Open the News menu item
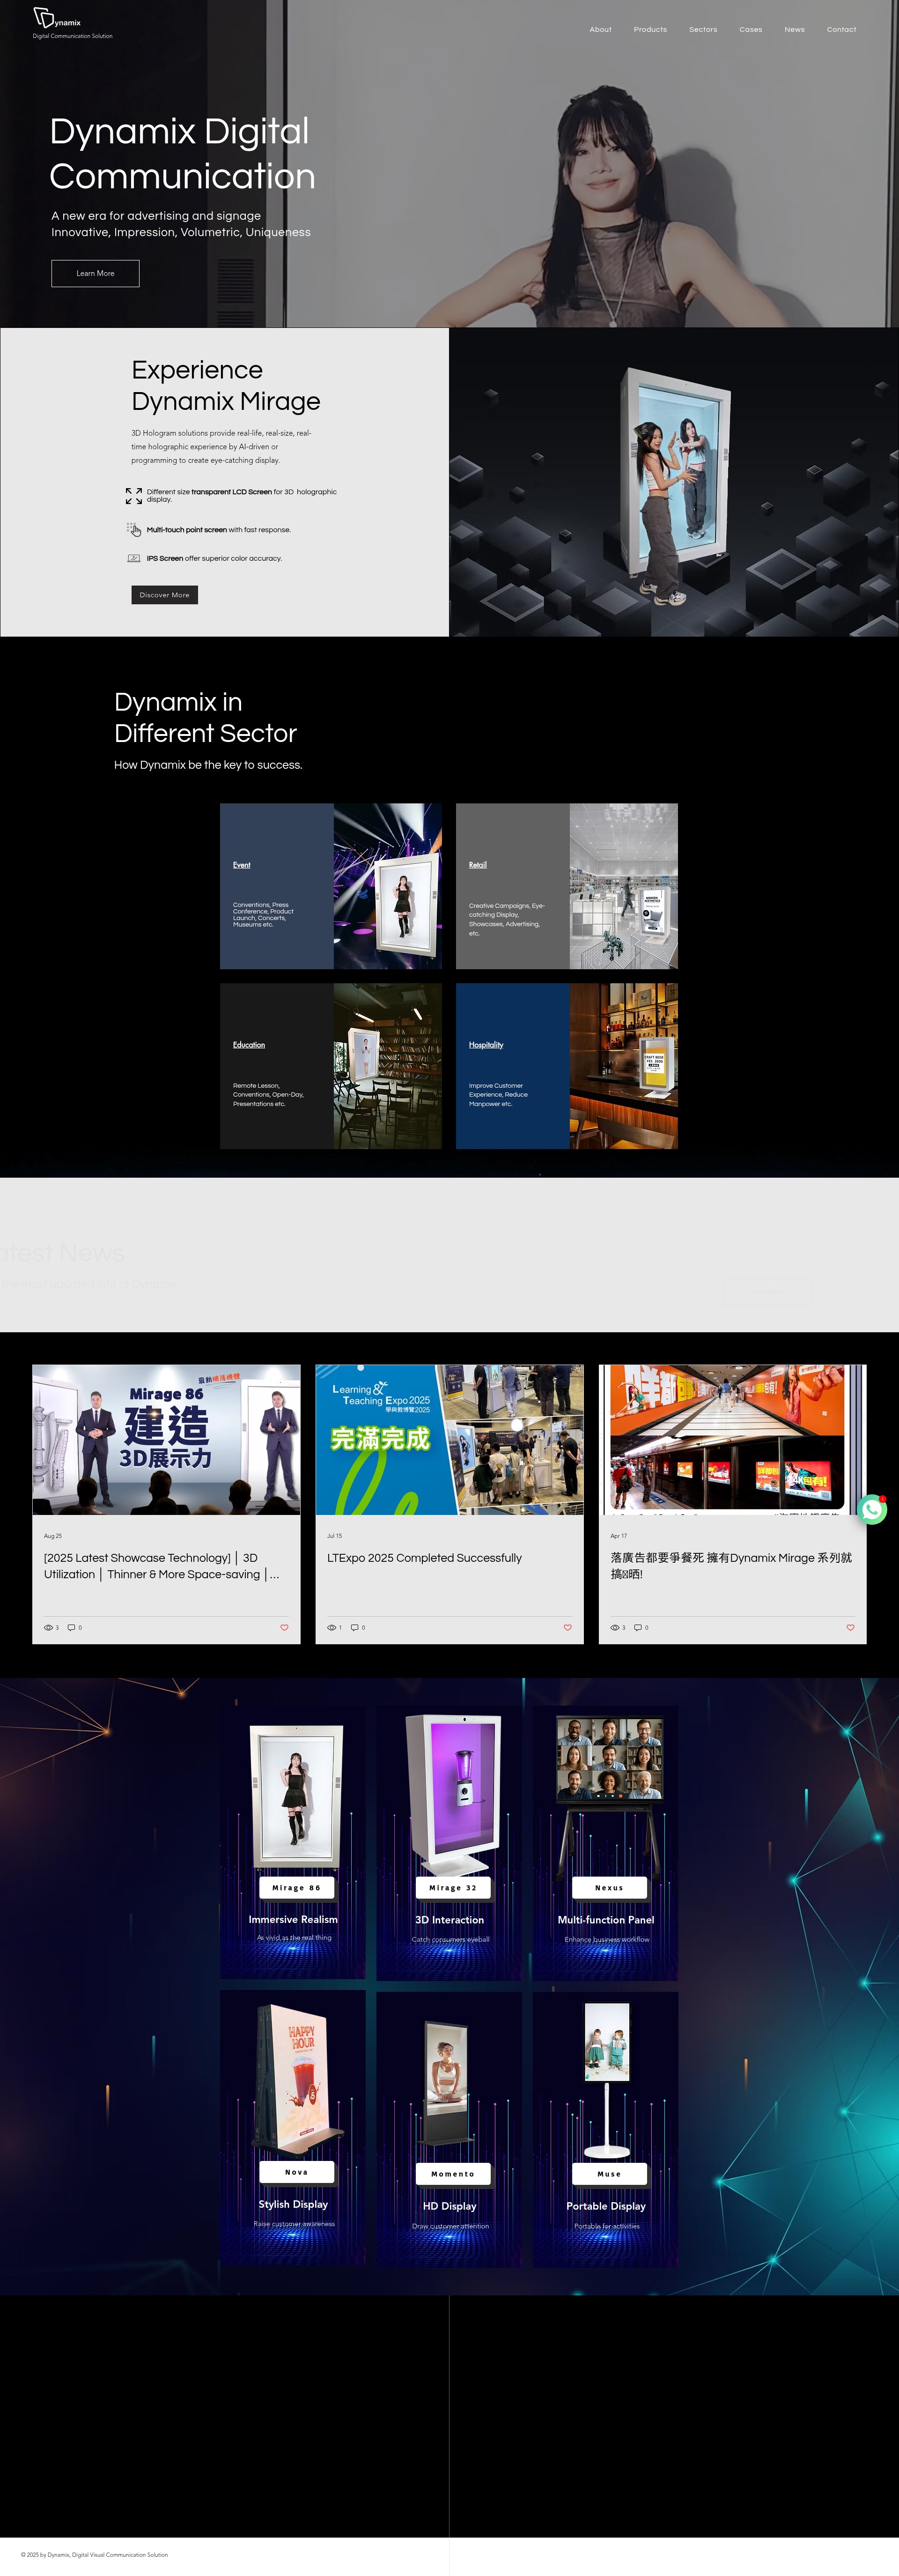 pyautogui.click(x=794, y=29)
